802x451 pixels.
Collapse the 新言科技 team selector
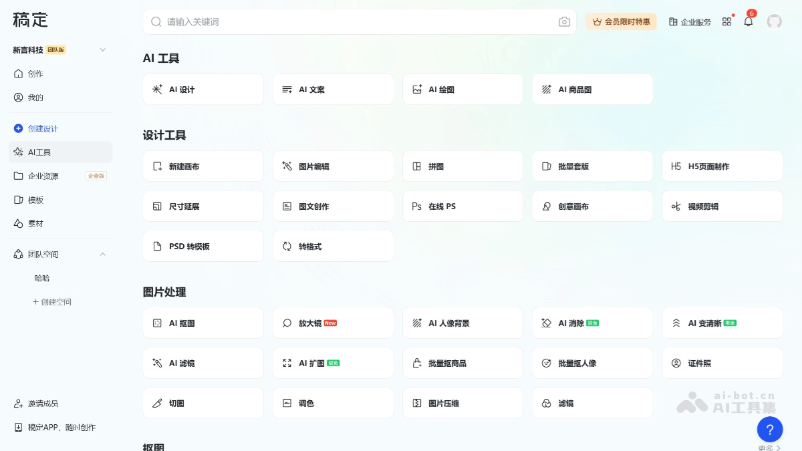pos(102,49)
